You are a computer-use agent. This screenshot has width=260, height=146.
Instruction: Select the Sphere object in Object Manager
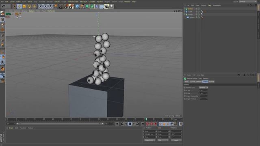[x=192, y=17]
